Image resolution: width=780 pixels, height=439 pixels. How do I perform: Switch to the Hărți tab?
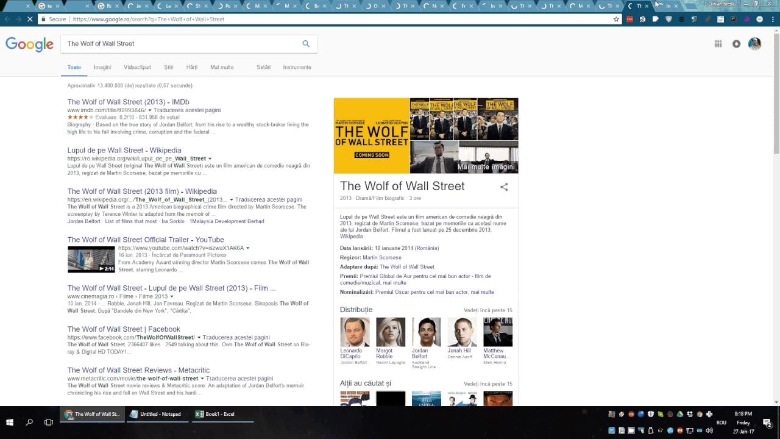point(192,67)
